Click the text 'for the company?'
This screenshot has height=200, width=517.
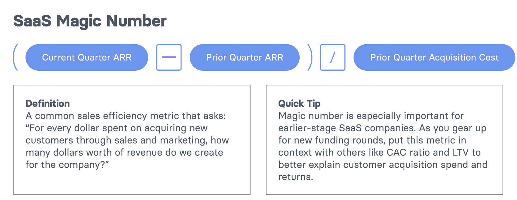tap(67, 165)
